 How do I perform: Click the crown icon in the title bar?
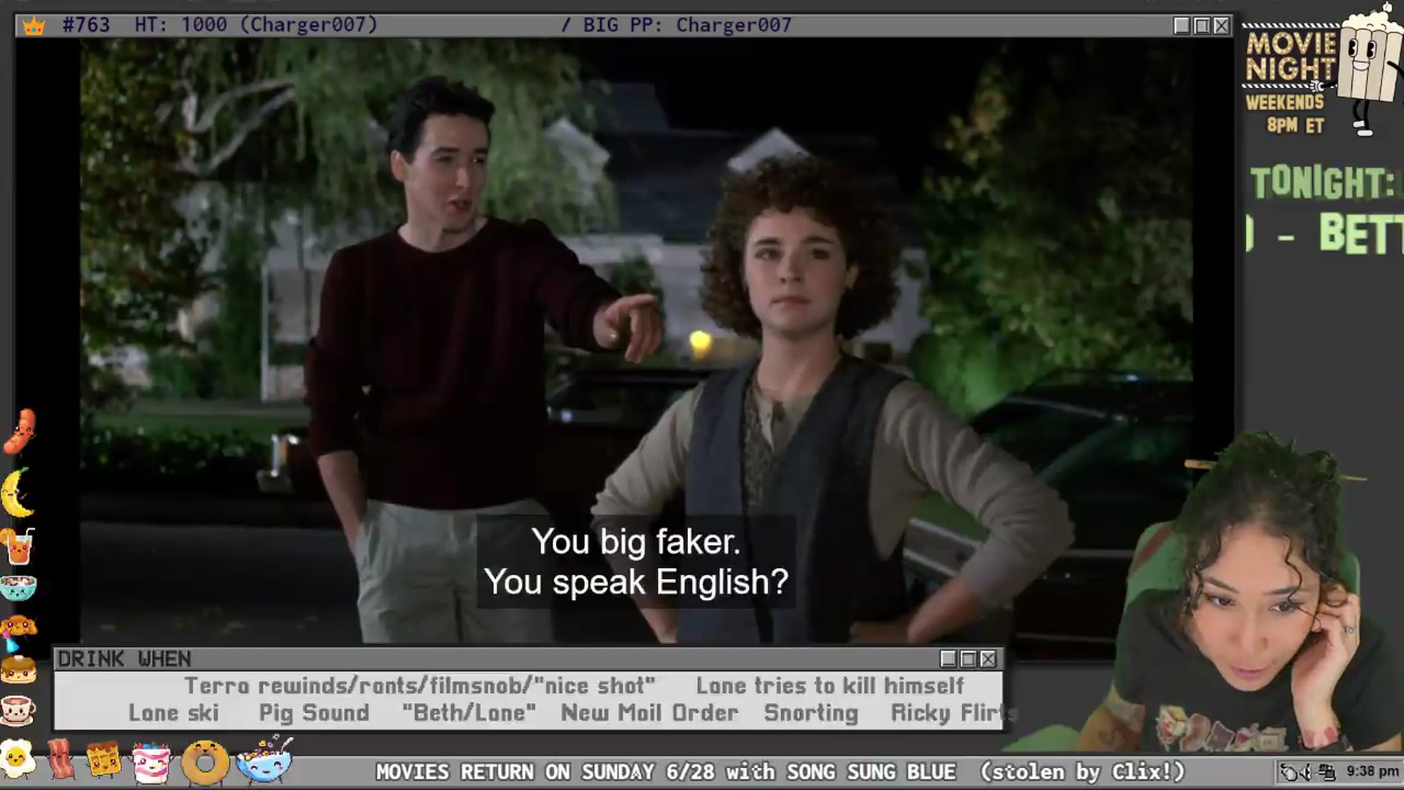[x=34, y=26]
